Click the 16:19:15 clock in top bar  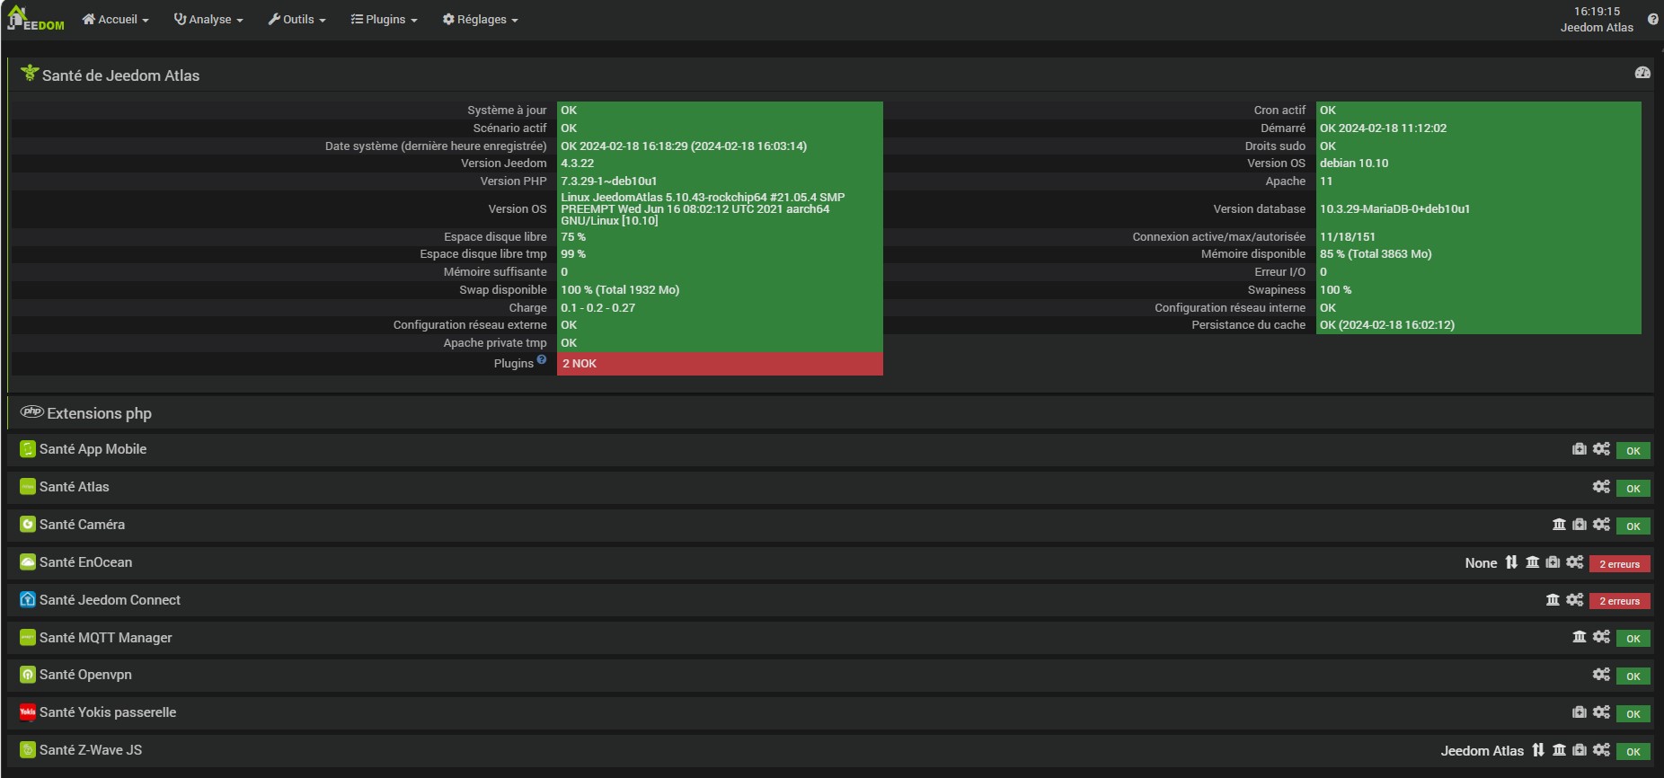click(x=1597, y=12)
